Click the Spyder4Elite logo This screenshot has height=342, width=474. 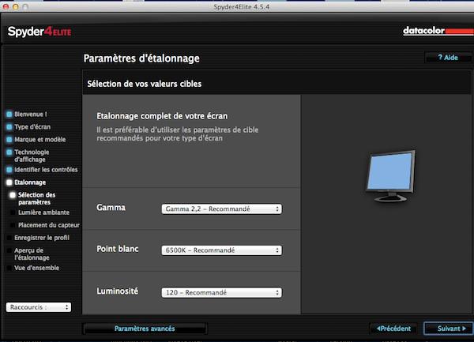(39, 32)
